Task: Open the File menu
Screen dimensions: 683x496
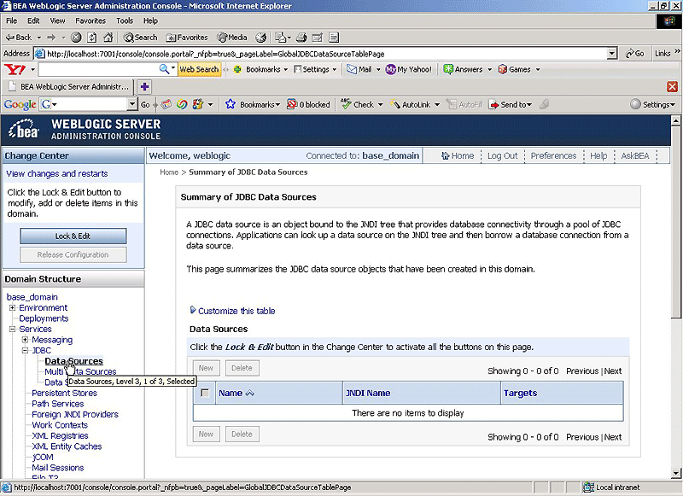Action: [11, 20]
